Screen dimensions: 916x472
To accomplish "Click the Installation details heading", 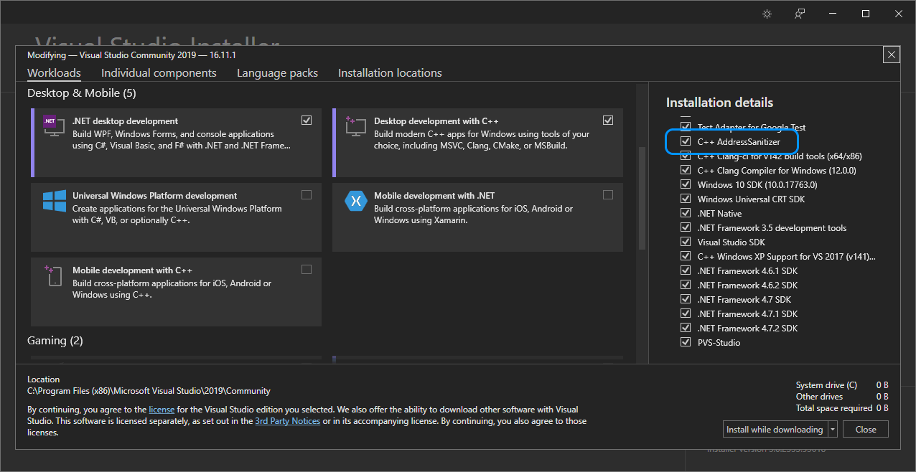I will 719,103.
